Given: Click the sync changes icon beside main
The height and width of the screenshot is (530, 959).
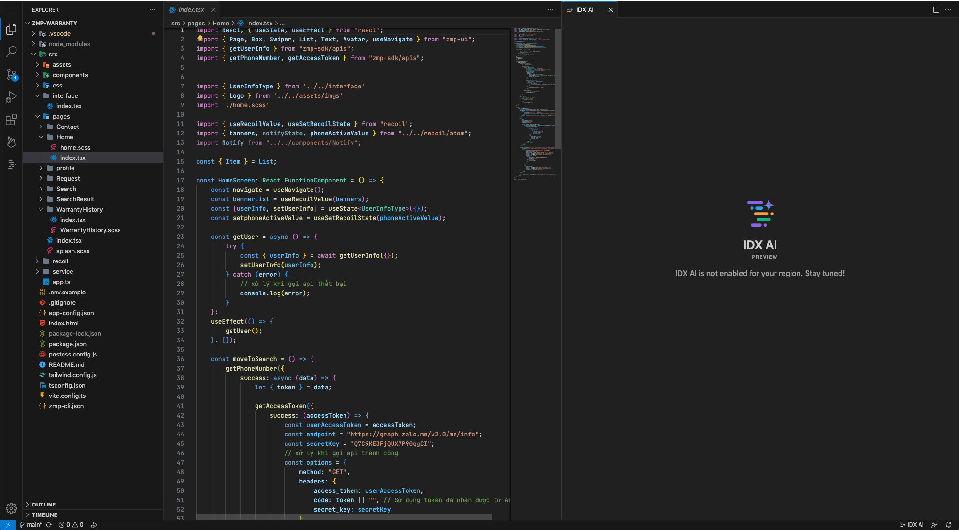Looking at the screenshot, I should click(x=48, y=525).
